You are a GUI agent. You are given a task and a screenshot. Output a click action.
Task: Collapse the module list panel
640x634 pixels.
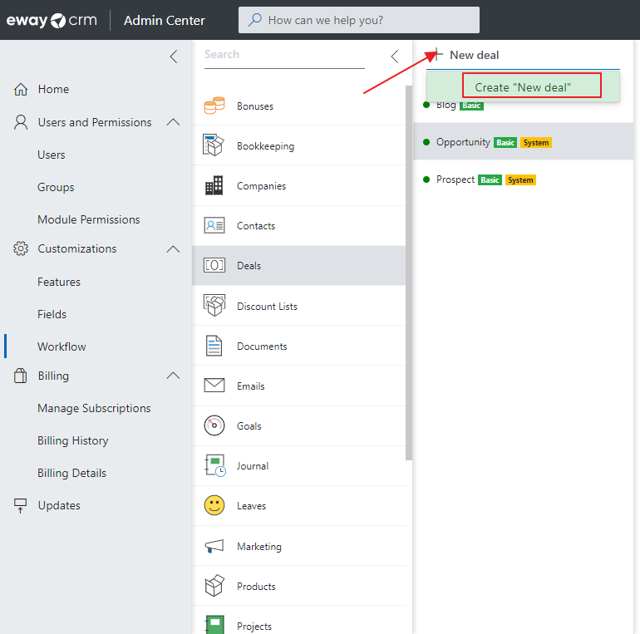tap(394, 57)
